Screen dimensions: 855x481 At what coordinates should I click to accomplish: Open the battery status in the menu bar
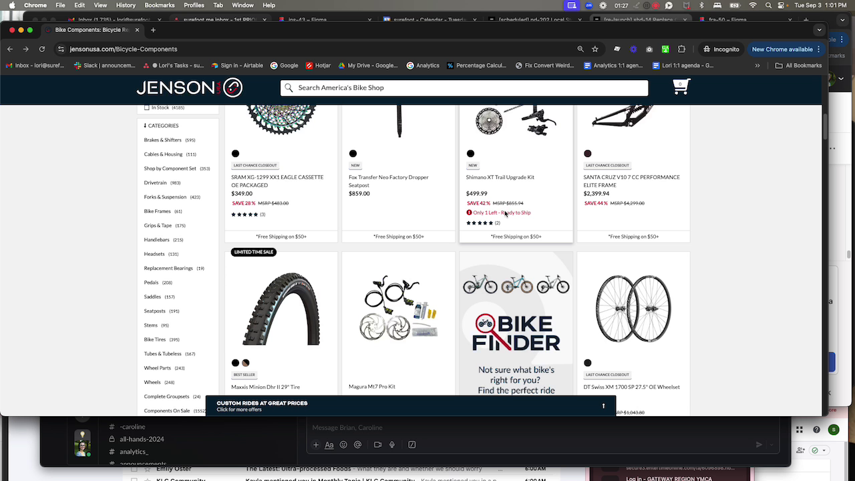click(x=735, y=5)
